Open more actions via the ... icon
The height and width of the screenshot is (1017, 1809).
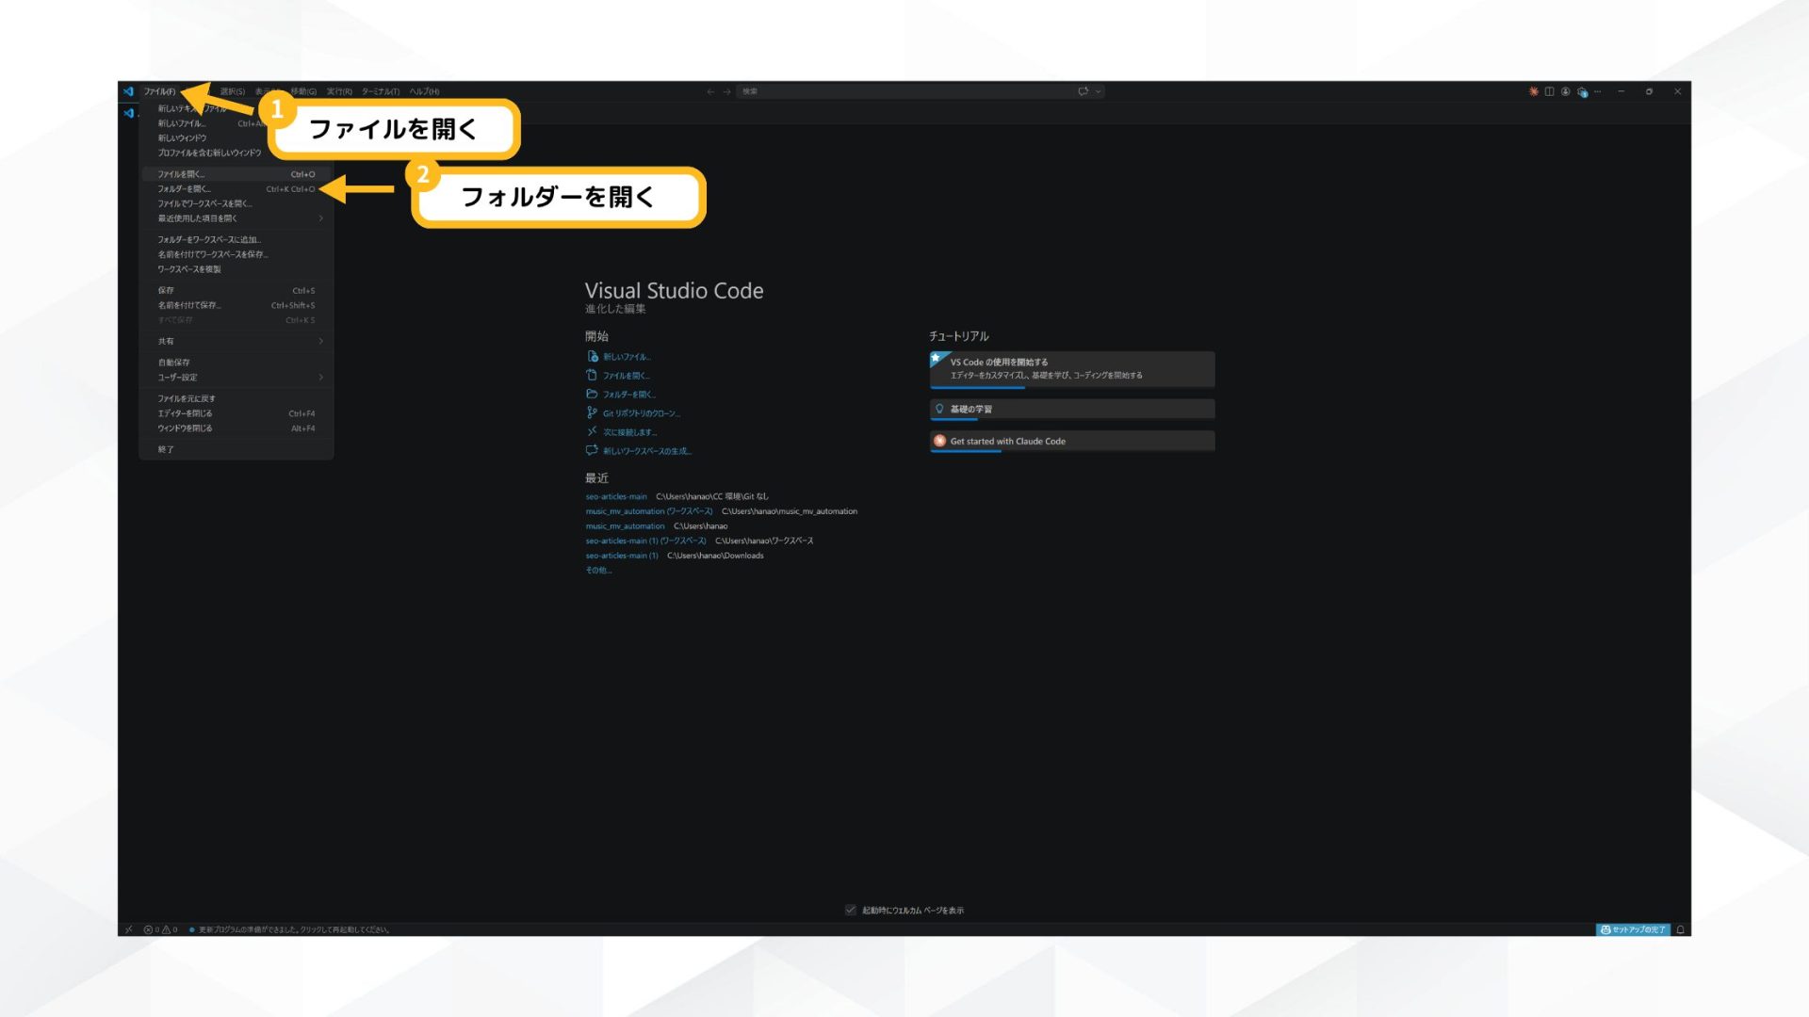pos(1596,91)
